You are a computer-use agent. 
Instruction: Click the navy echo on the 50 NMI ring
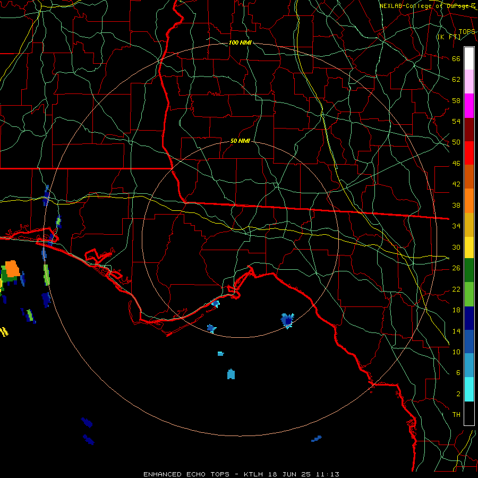click(287, 320)
